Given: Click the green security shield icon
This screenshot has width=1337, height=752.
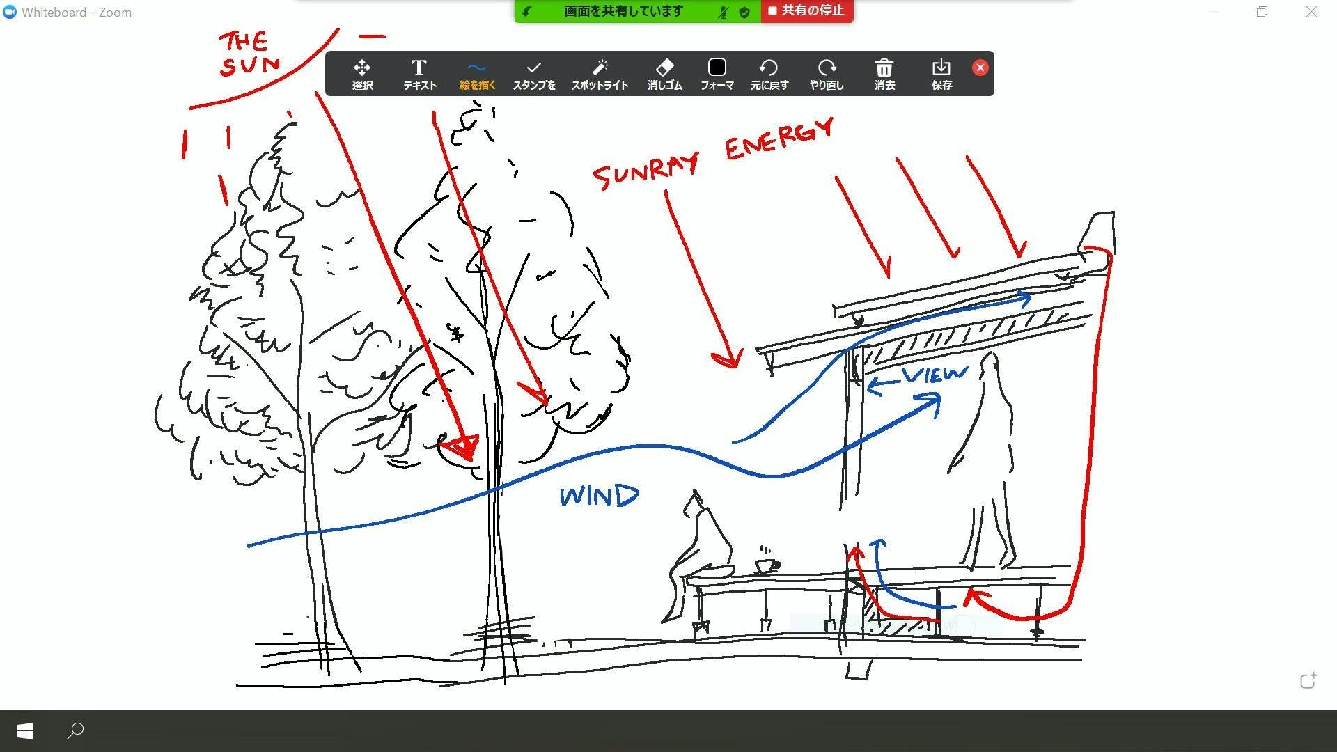Looking at the screenshot, I should click(744, 12).
